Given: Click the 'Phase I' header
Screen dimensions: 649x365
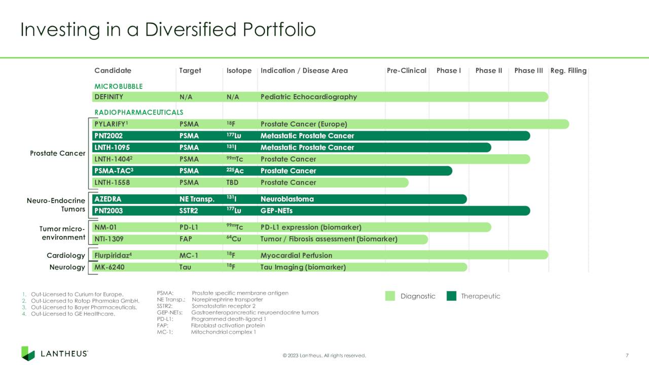Looking at the screenshot, I should 449,70.
